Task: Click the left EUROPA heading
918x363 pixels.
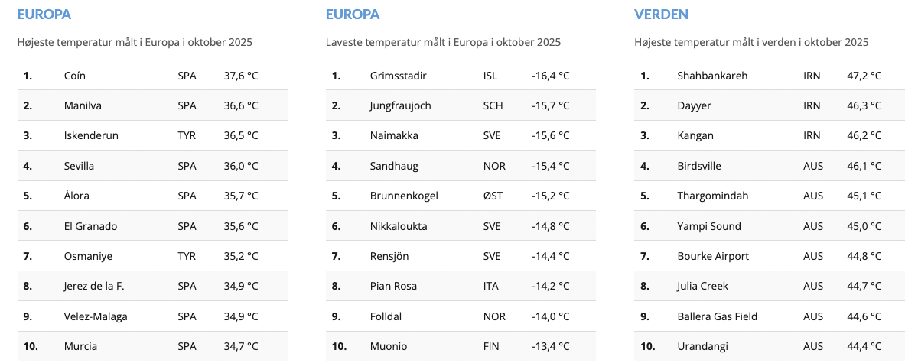Action: click(44, 14)
